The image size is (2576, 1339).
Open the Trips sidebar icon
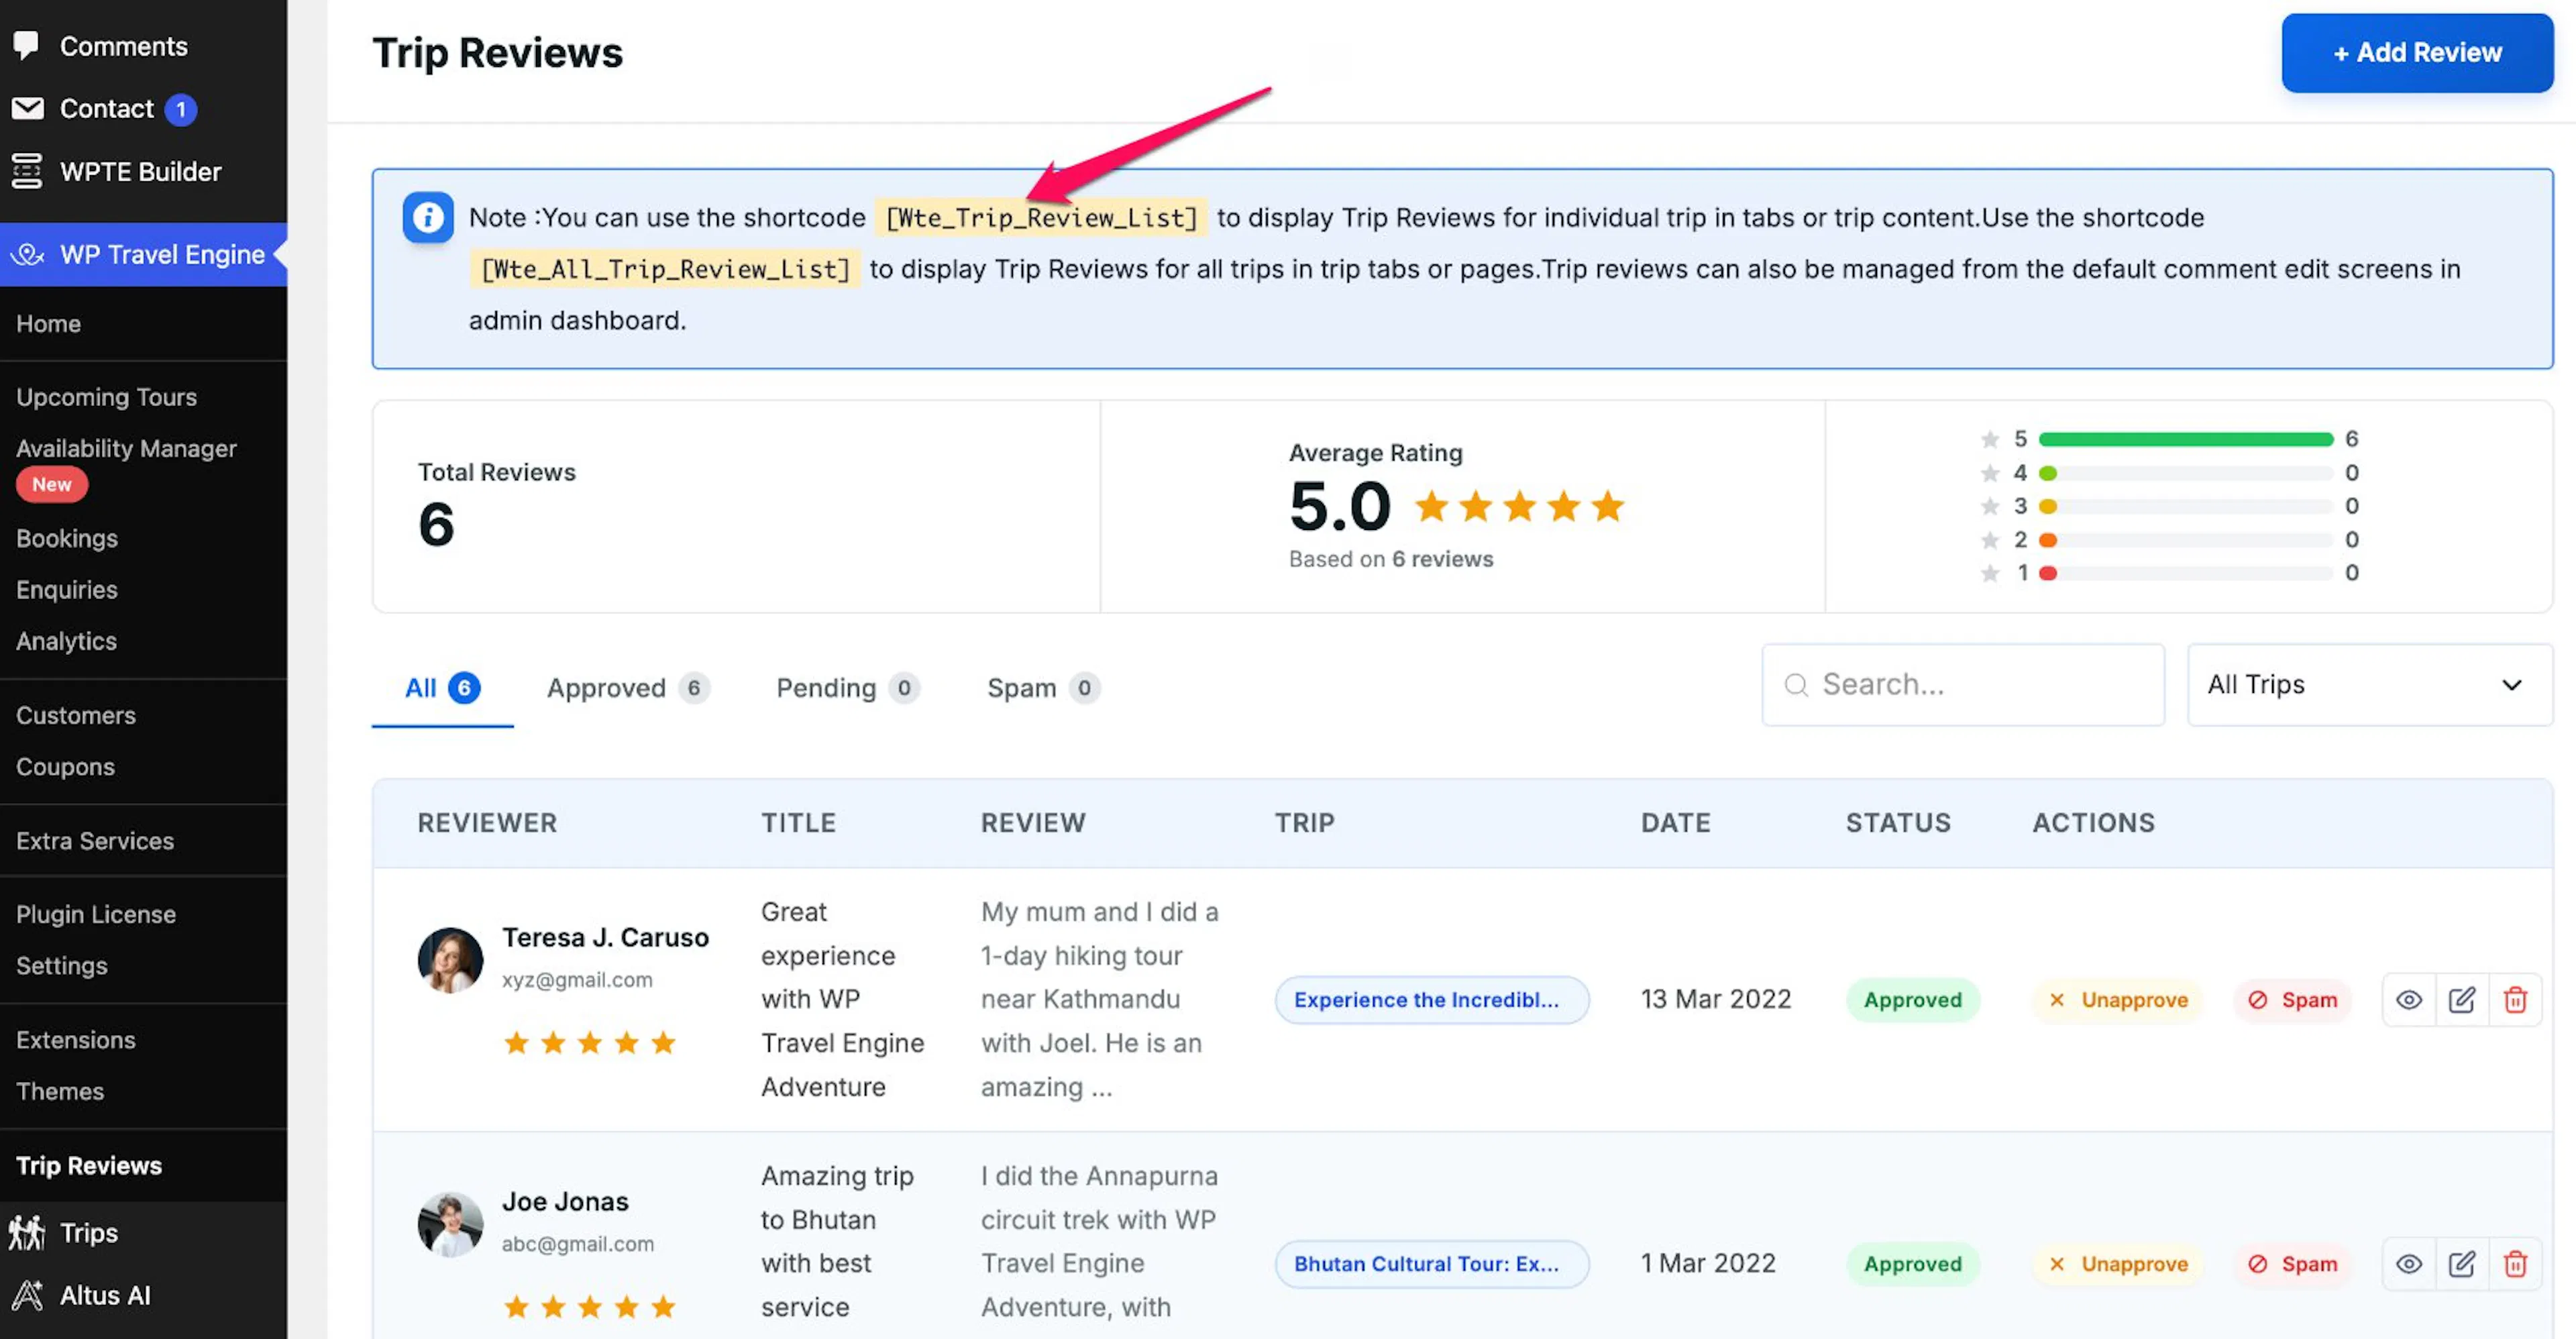(x=27, y=1232)
